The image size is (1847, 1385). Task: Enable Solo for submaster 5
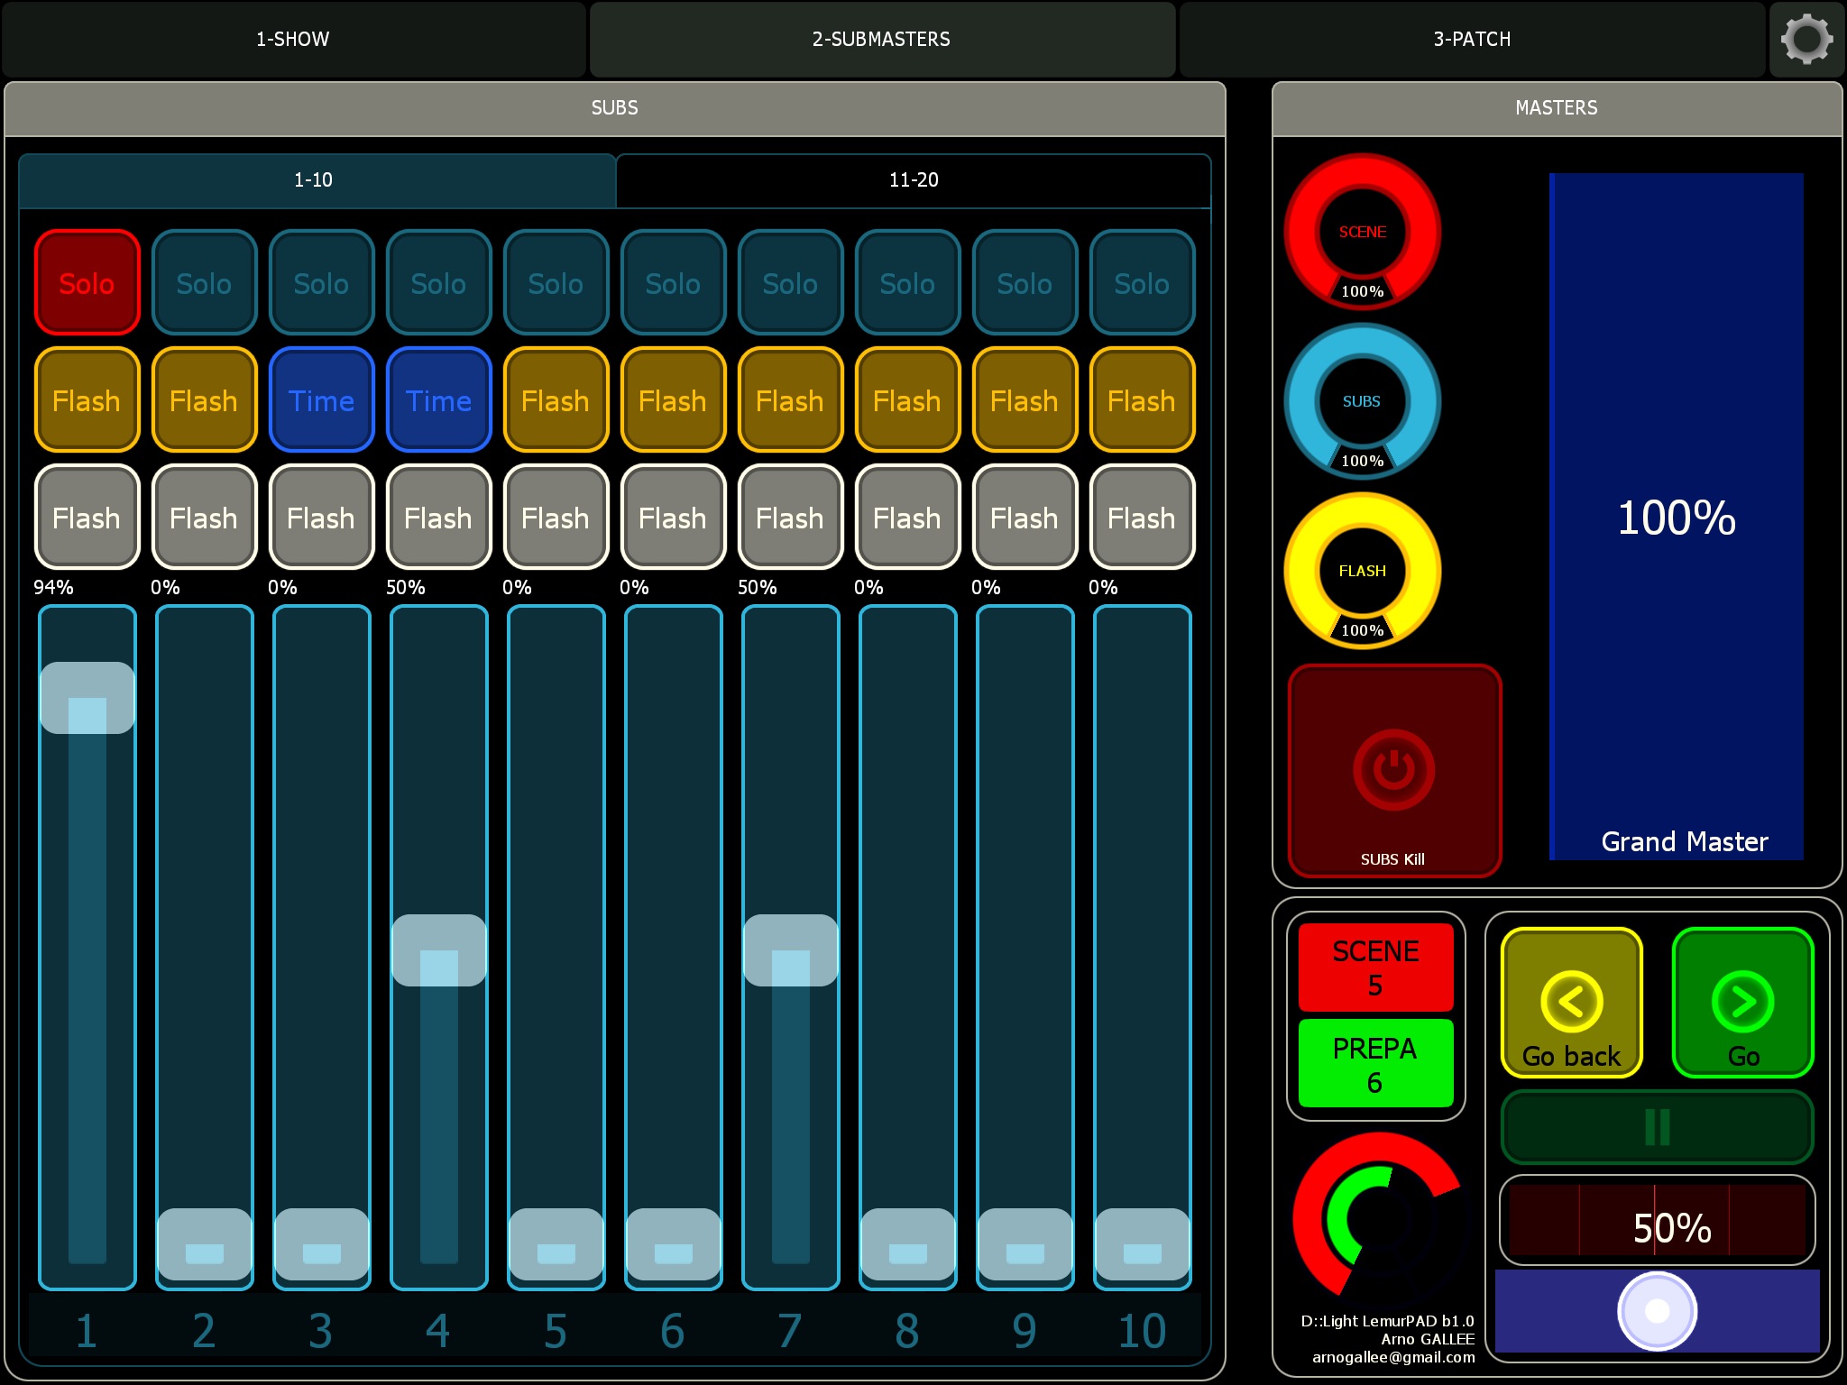point(556,283)
